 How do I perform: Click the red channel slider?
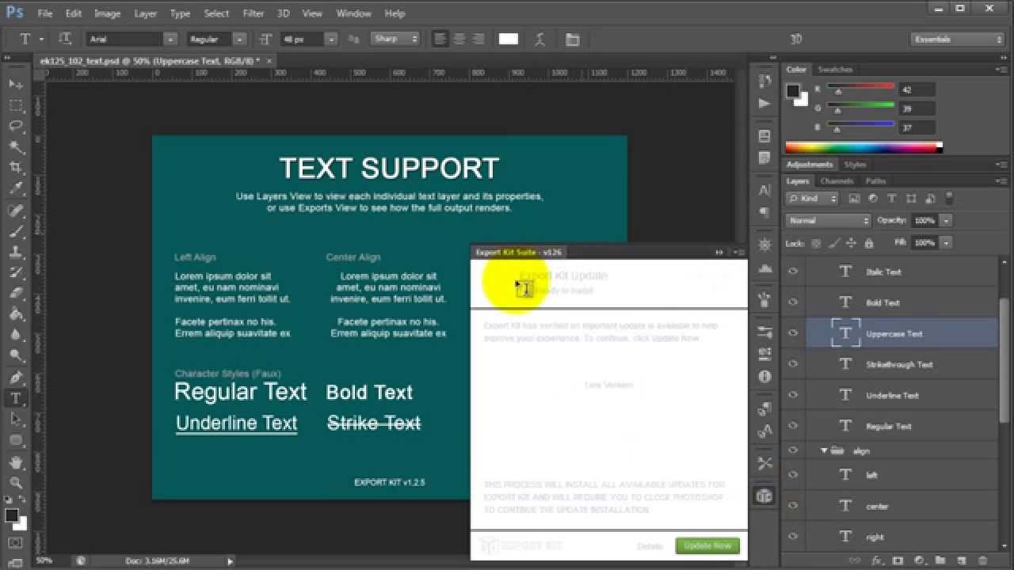pyautogui.click(x=860, y=87)
